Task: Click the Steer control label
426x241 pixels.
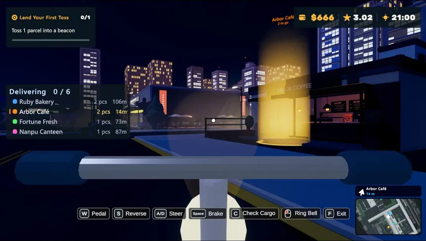Action: pyautogui.click(x=176, y=214)
